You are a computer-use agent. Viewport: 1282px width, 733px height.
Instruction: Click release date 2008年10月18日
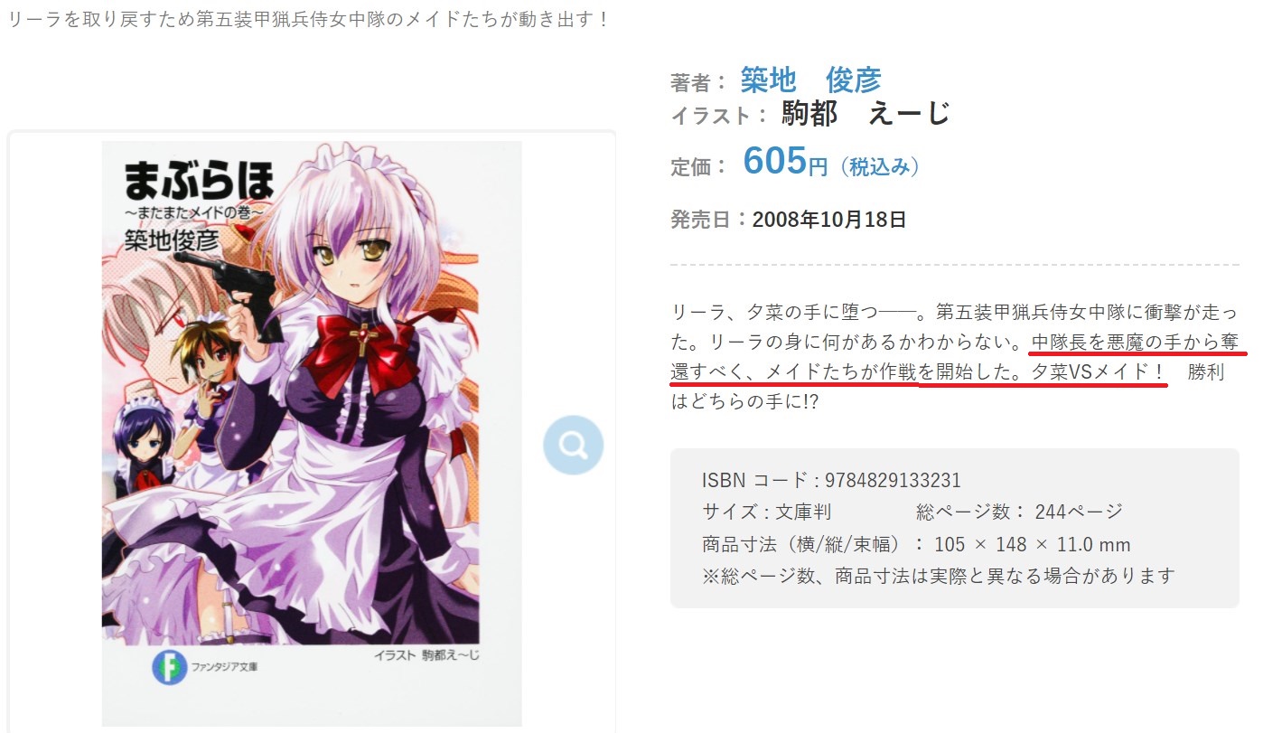click(828, 220)
